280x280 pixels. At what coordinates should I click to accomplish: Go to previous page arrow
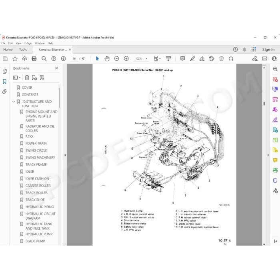(x=54, y=58)
